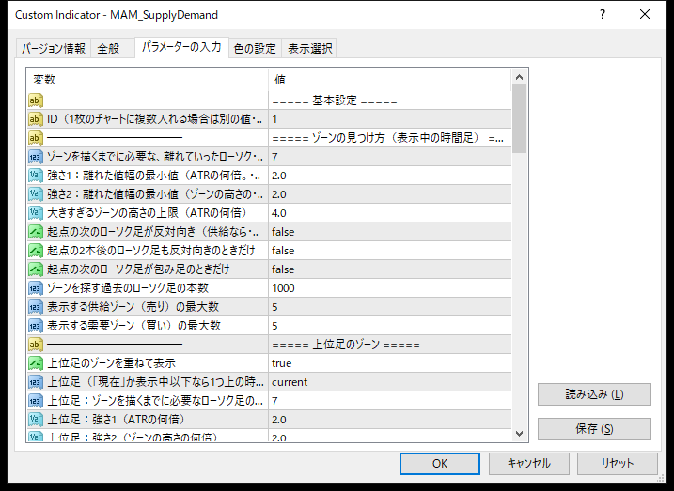The width and height of the screenshot is (674, 491).
Task: Click bool icon for 起点の2本後のローソク足 row
Action: point(36,251)
